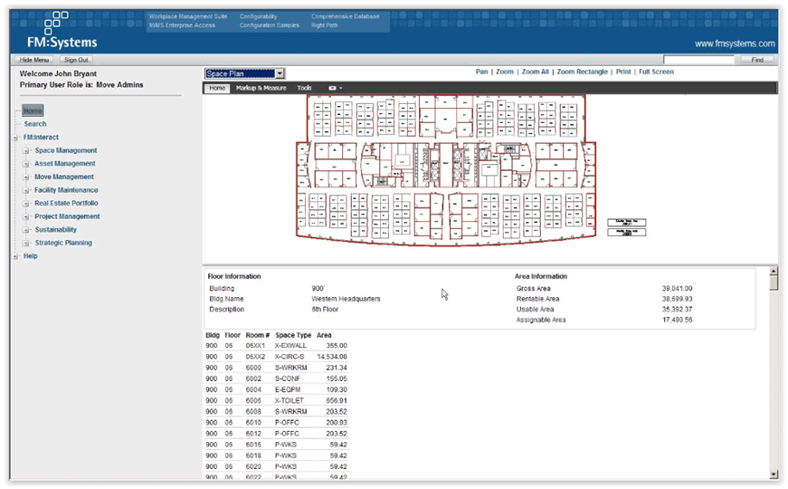
Task: Open Strategic Planning tree item
Action: (63, 243)
